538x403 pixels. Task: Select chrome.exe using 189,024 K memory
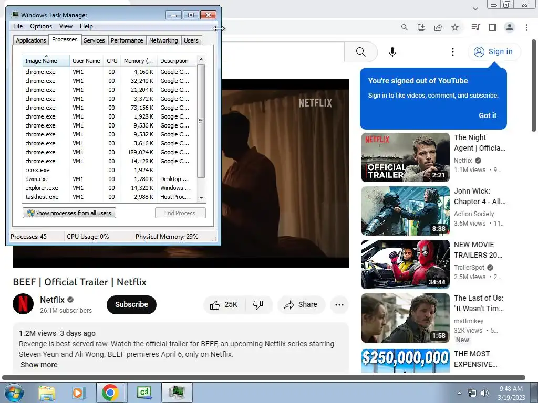pyautogui.click(x=110, y=152)
